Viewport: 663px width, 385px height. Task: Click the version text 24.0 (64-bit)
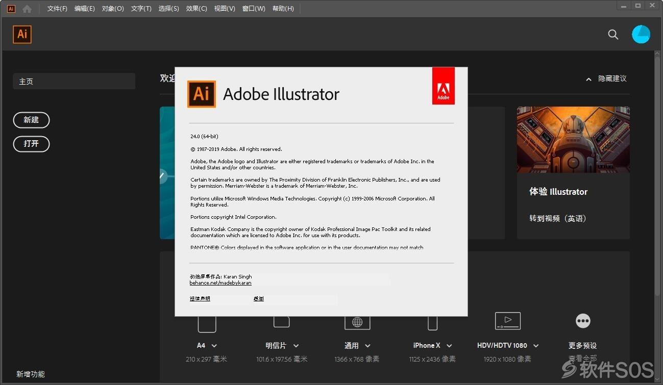[x=204, y=137]
